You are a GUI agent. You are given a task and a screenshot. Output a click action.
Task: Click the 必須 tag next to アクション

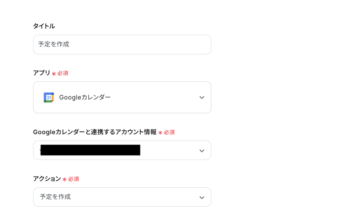[74, 179]
